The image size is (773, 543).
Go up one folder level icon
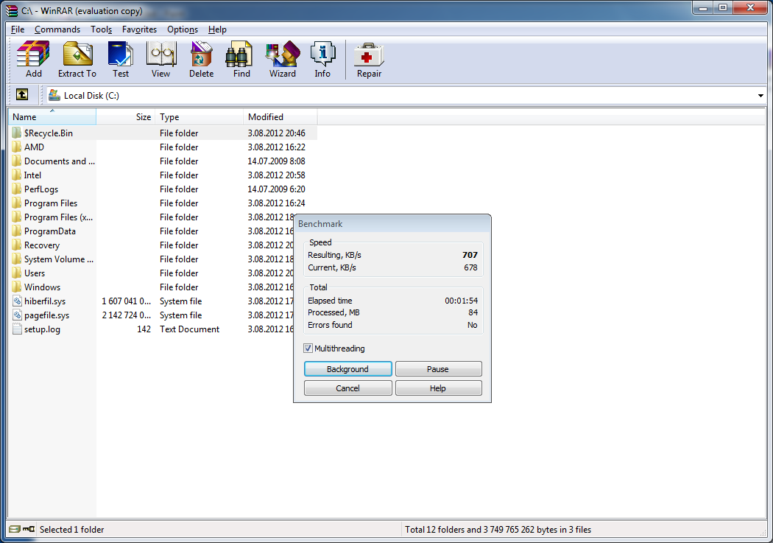tap(22, 95)
